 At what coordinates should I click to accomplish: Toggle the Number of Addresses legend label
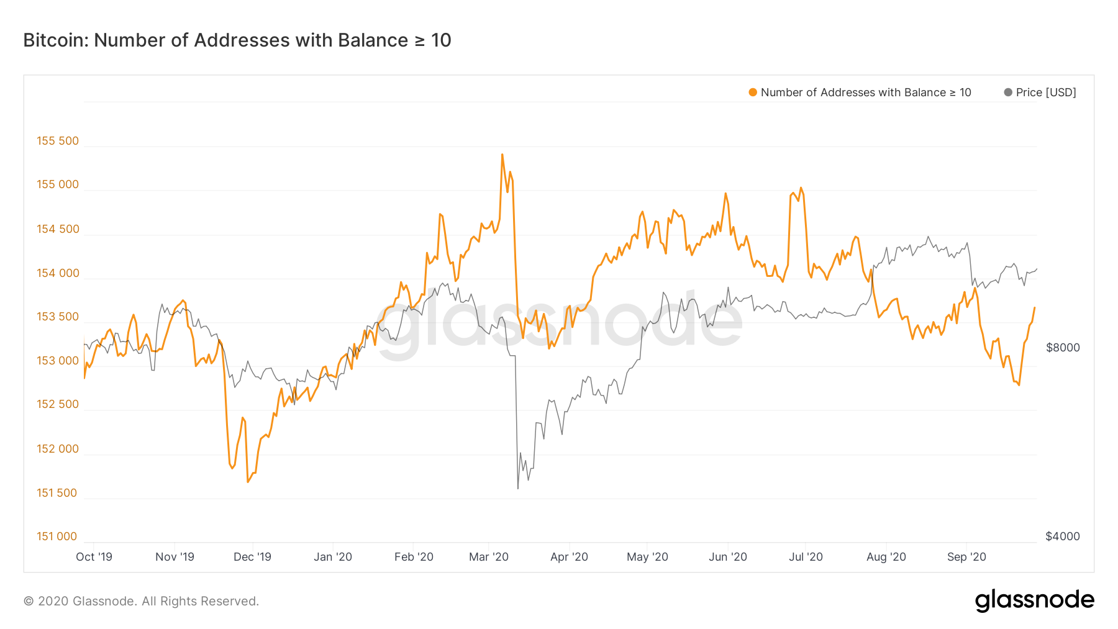point(865,93)
